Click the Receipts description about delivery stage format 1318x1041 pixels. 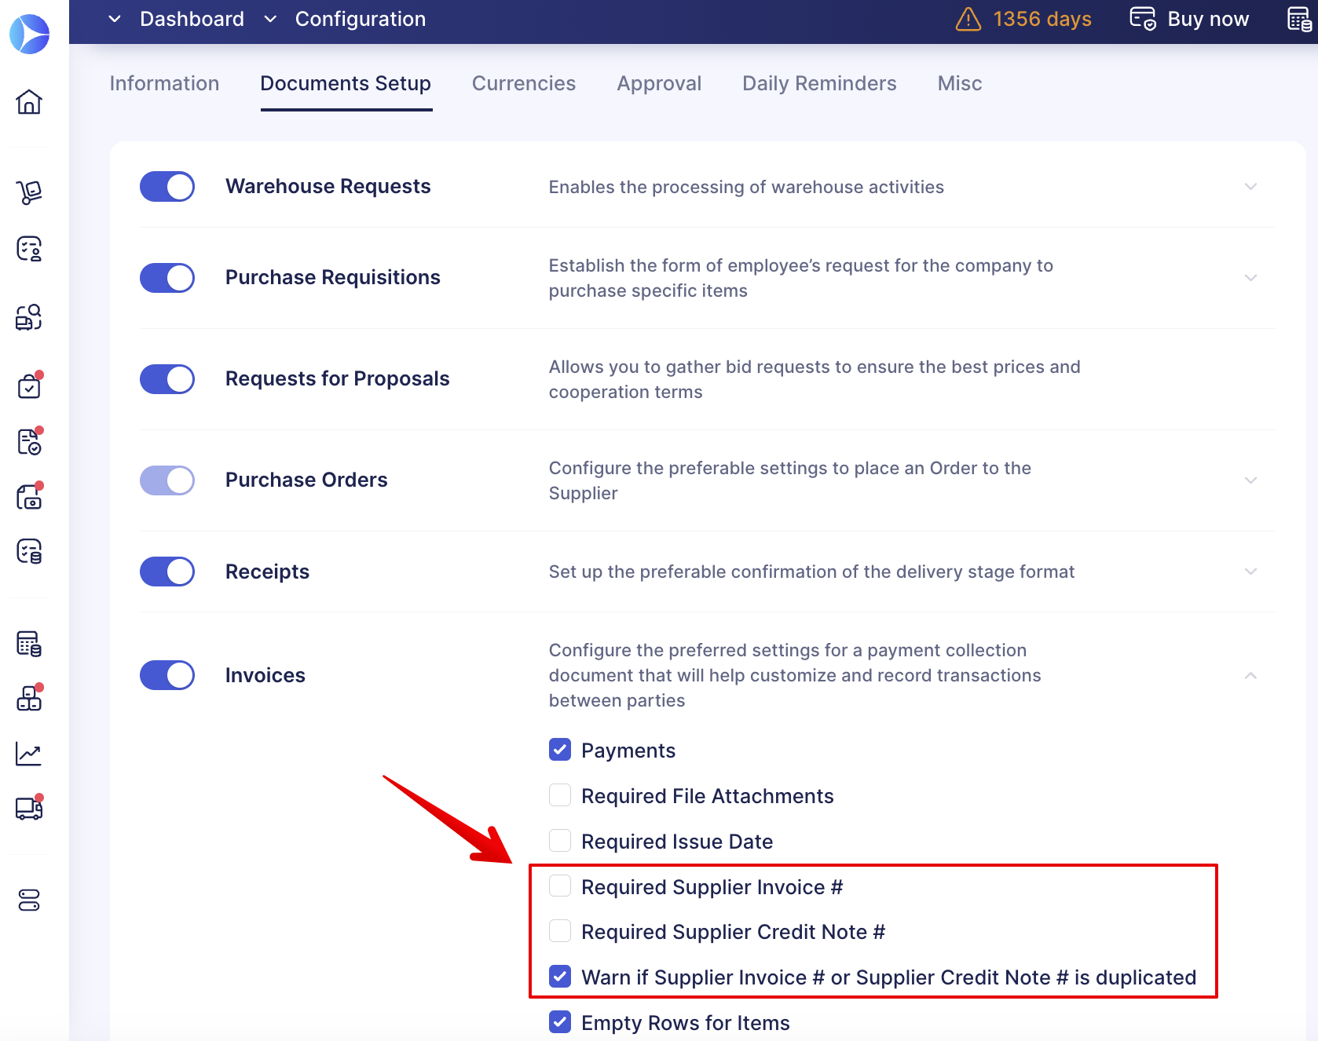(811, 572)
